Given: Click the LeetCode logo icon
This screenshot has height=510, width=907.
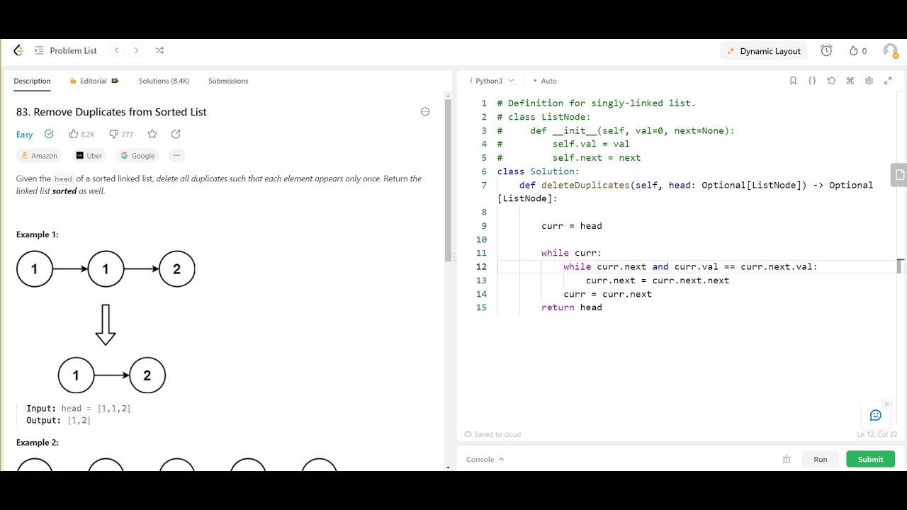Looking at the screenshot, I should [x=18, y=50].
